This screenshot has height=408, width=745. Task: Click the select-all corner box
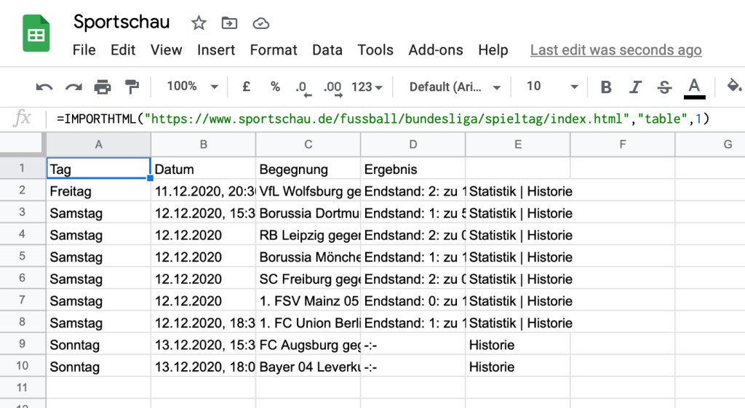(x=23, y=145)
